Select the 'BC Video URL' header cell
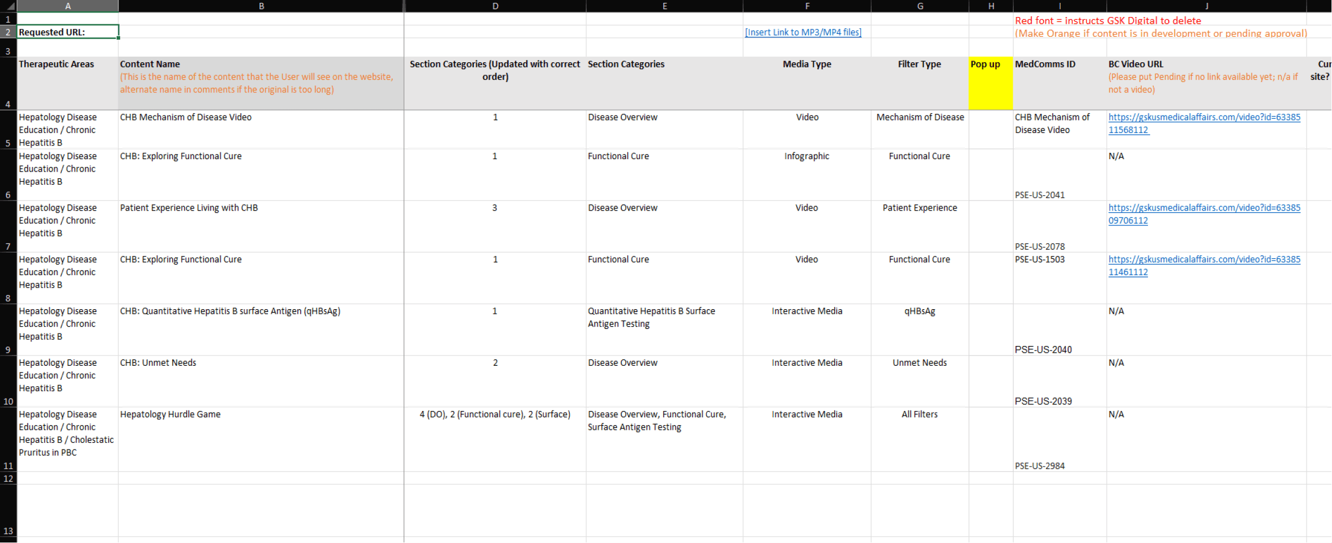Screen dimensions: 1332x543 (1206, 83)
